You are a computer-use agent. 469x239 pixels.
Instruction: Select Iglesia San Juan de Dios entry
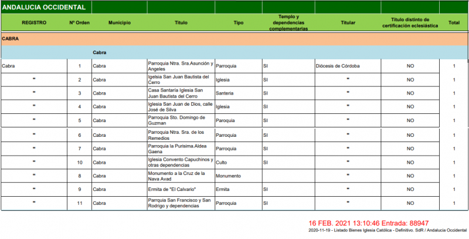179,106
